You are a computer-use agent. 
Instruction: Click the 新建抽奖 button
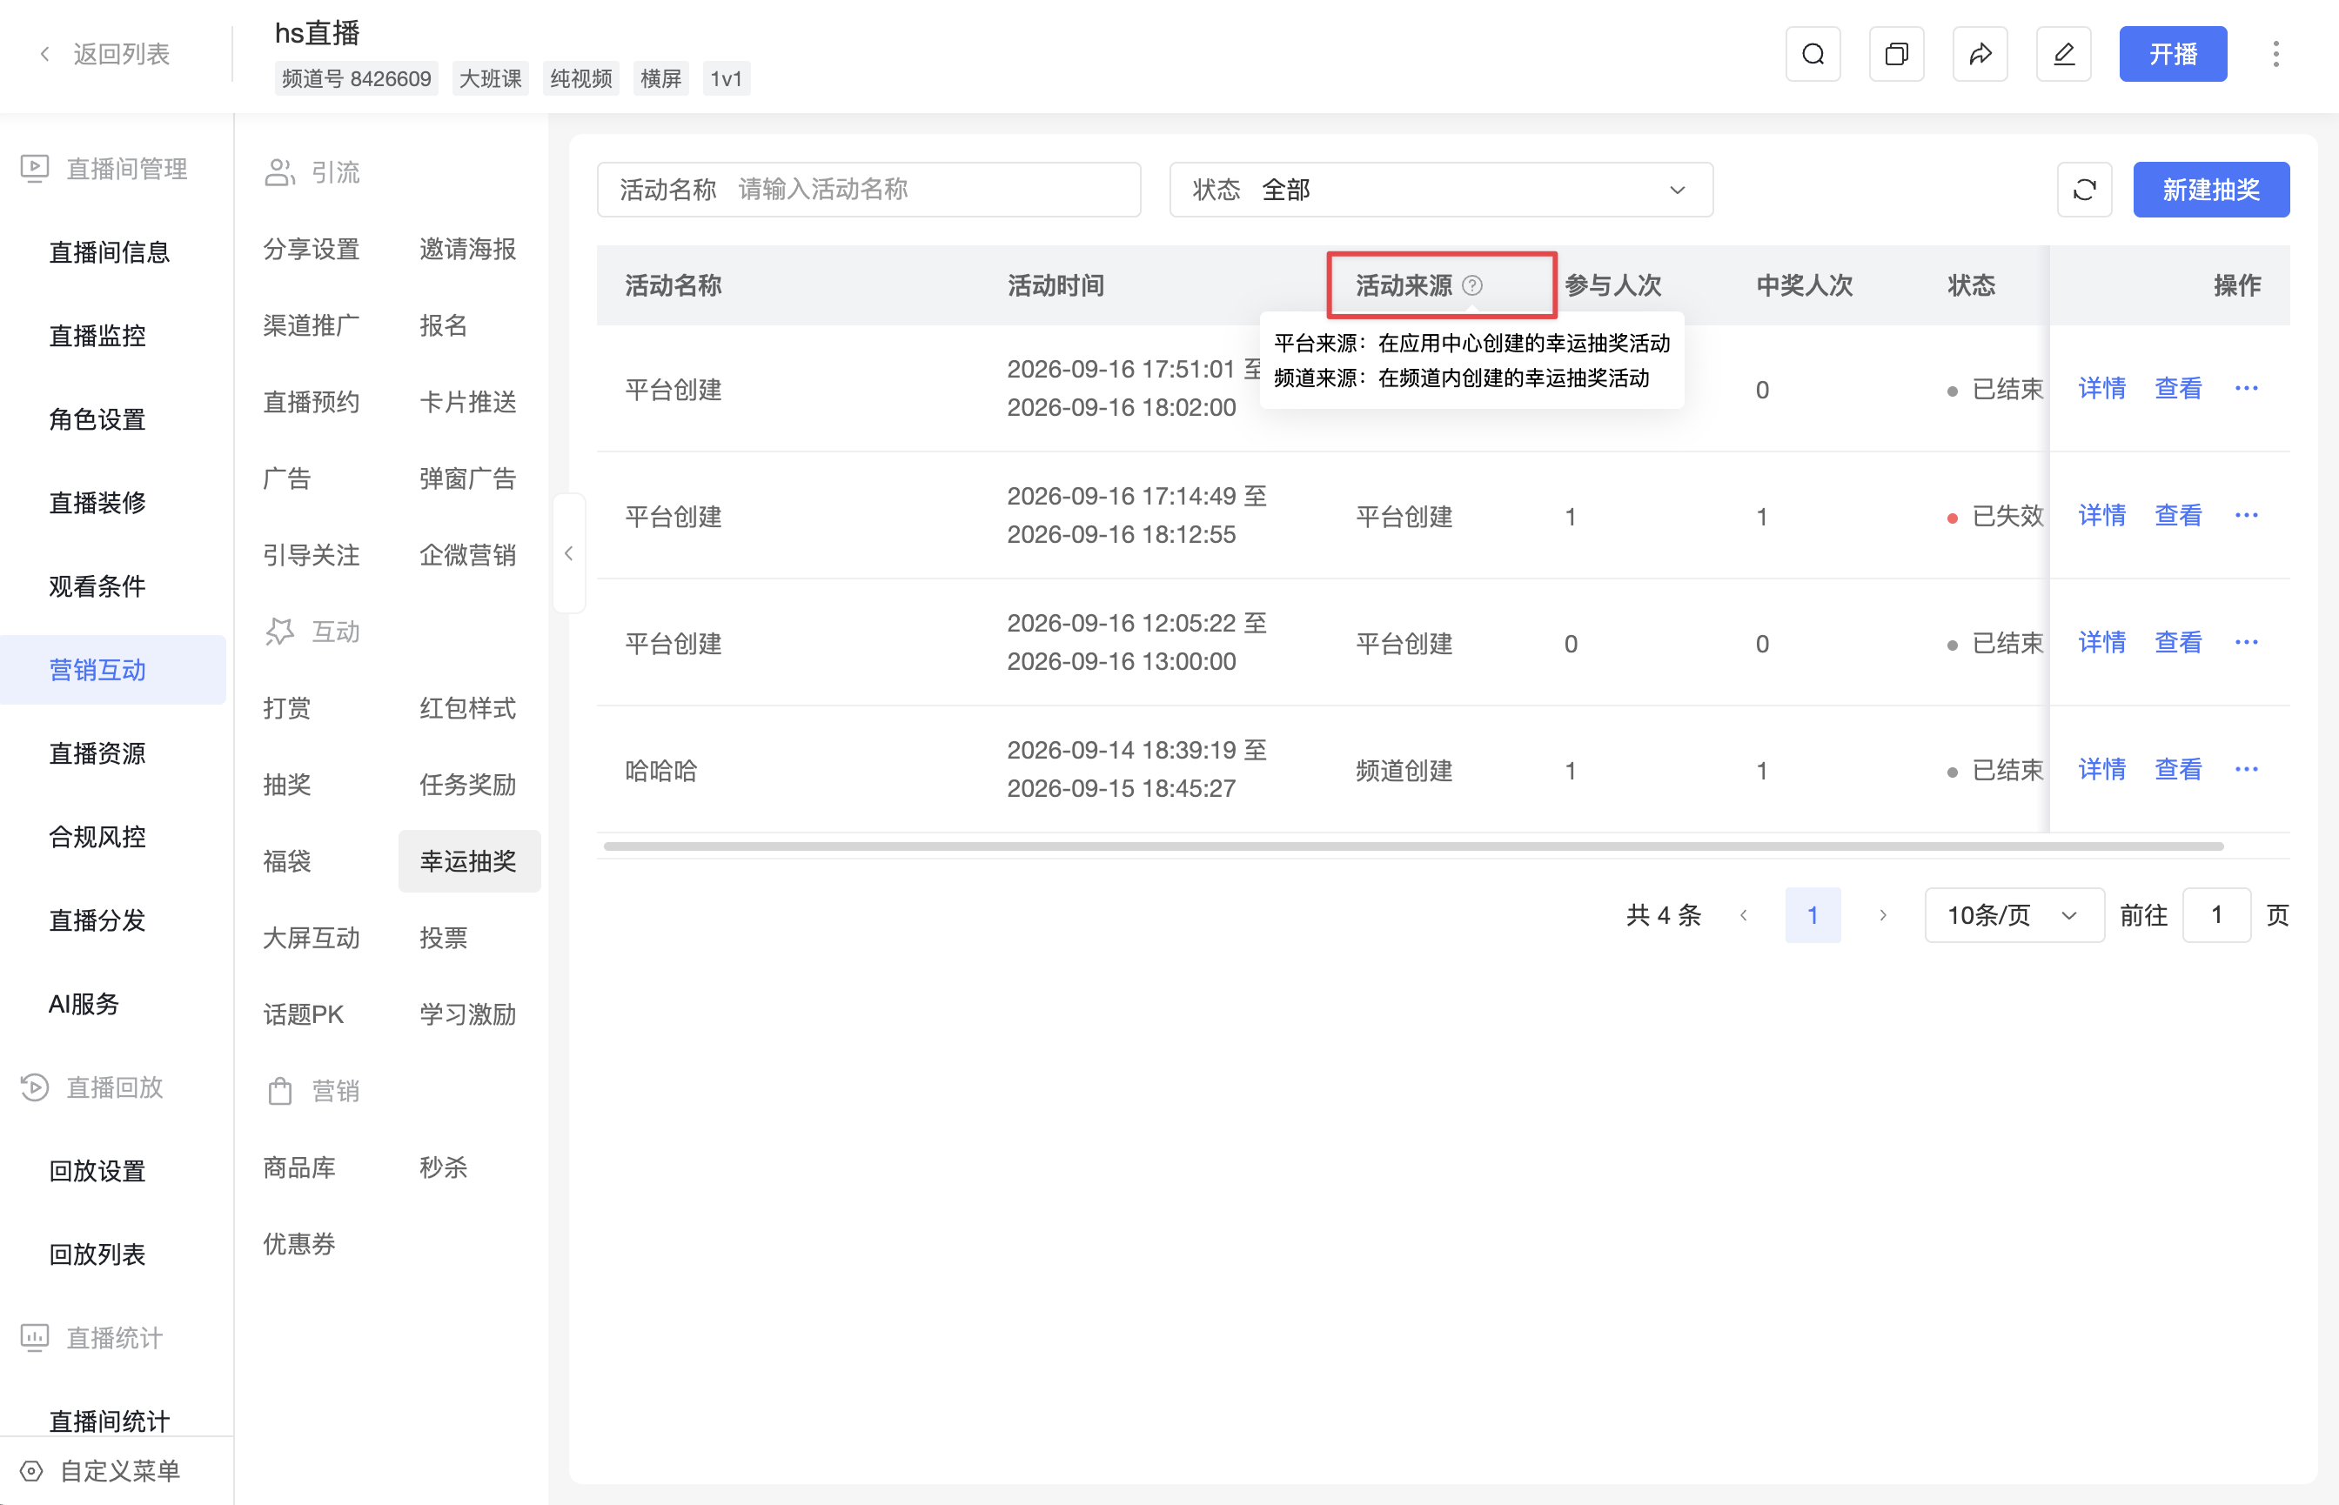2211,190
